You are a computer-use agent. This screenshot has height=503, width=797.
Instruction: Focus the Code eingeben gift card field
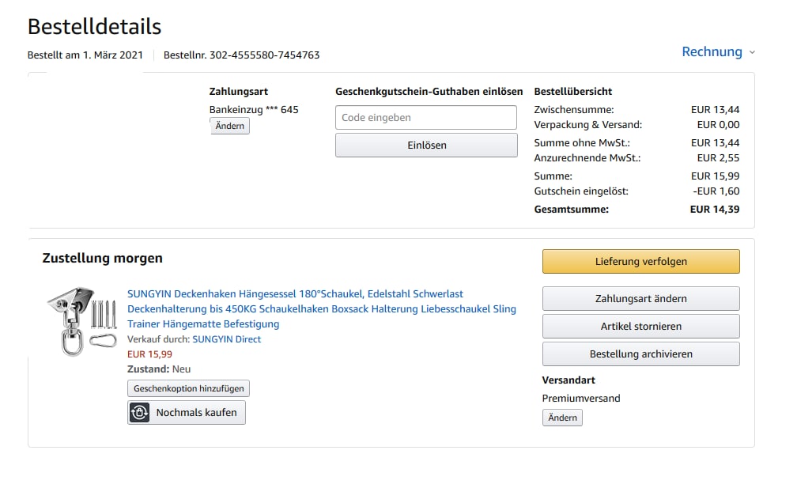tap(426, 118)
